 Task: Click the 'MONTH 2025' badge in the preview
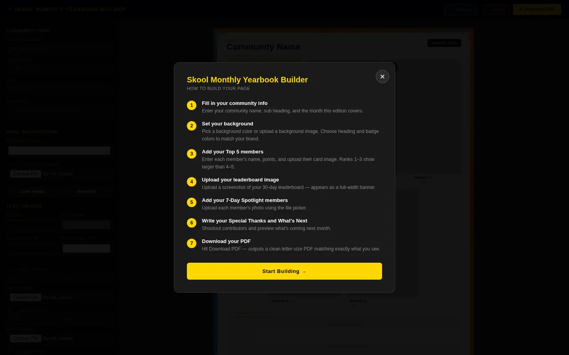444,43
